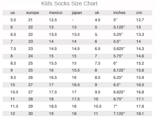Click the Kids Socks Size Chart title
The height and width of the screenshot is (120, 156).
point(69,3)
